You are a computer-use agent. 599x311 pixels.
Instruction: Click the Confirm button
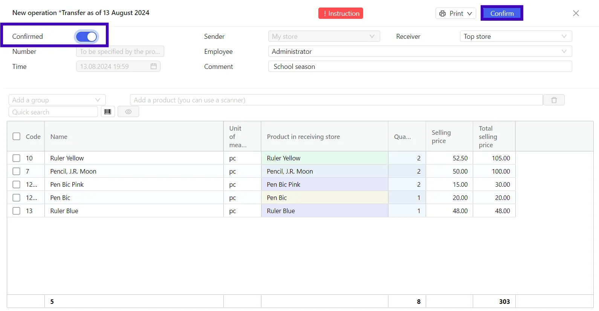coord(502,13)
